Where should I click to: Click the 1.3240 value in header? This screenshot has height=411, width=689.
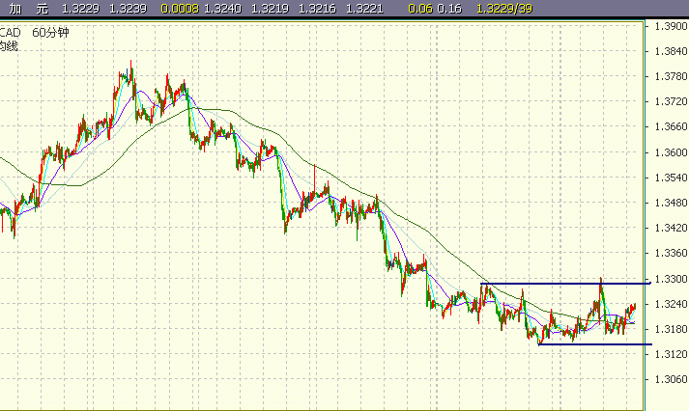[223, 9]
